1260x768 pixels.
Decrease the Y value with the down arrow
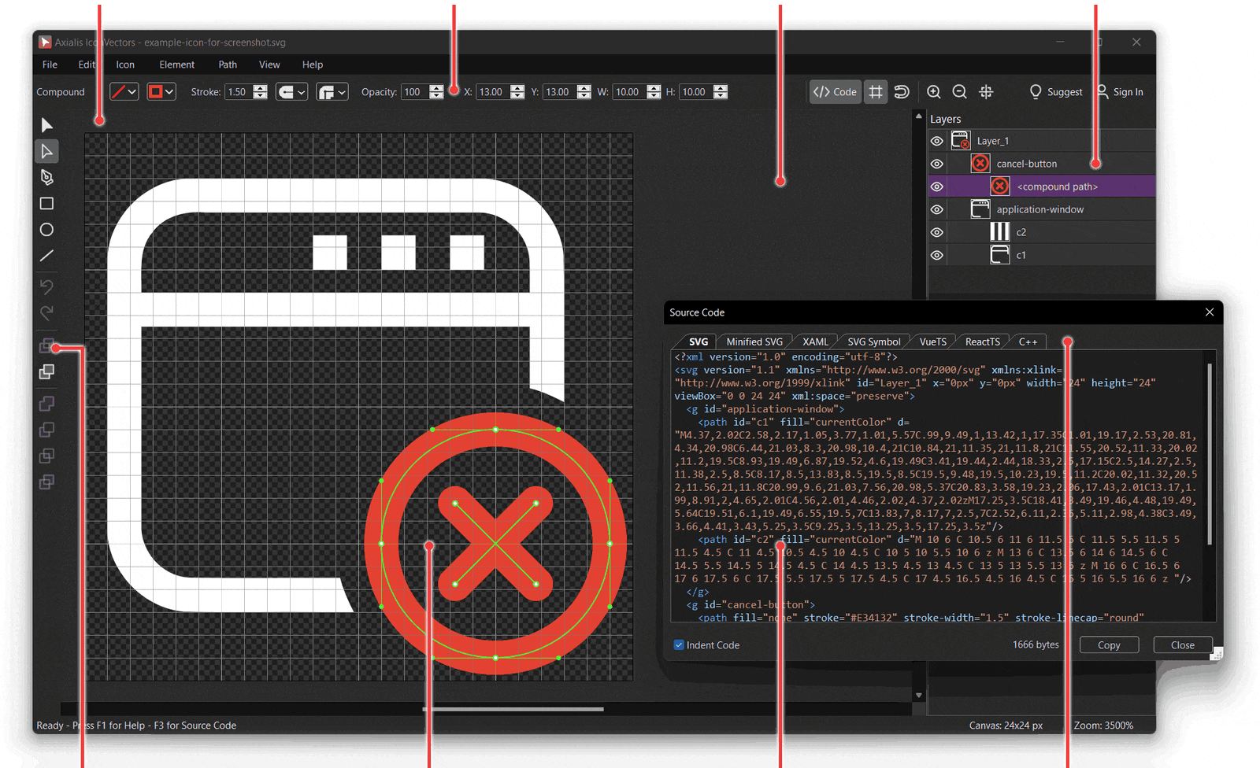click(x=584, y=96)
